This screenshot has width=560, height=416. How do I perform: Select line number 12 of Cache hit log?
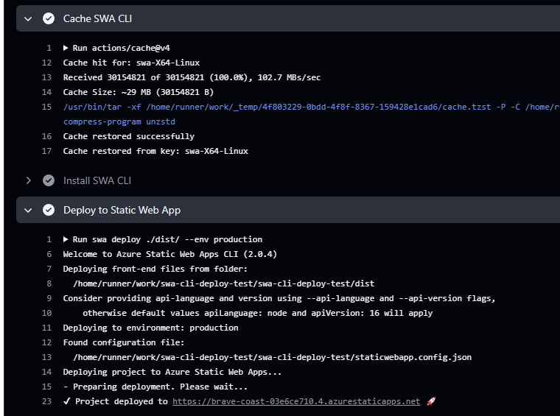(x=46, y=63)
